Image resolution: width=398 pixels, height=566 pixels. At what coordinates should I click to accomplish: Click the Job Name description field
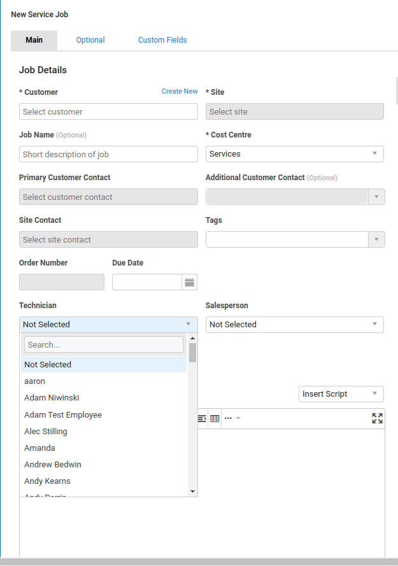click(108, 154)
